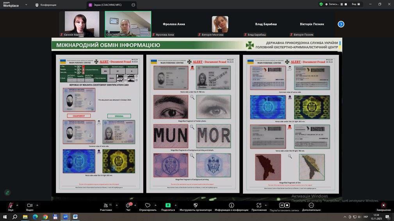394x221 pixels.
Task: Open the Дополнительно three-dots menu
Action: tap(311, 205)
